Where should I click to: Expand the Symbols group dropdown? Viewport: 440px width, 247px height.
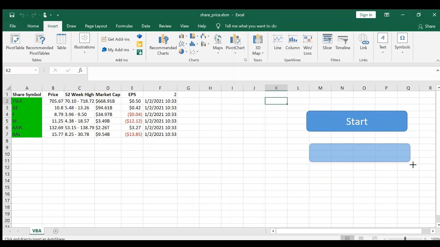pyautogui.click(x=402, y=44)
